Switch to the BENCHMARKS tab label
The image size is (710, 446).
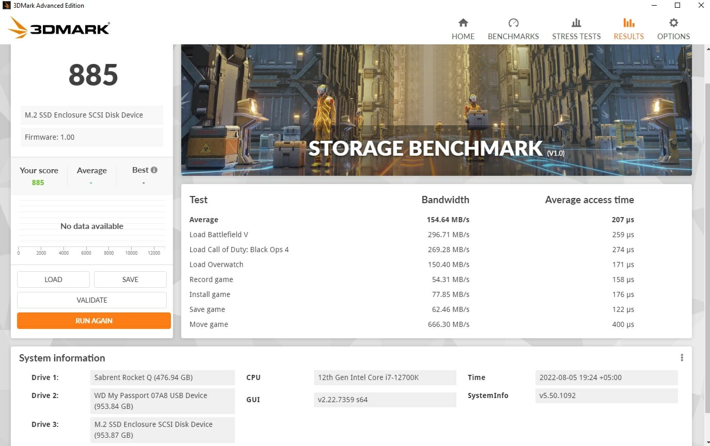pos(513,37)
